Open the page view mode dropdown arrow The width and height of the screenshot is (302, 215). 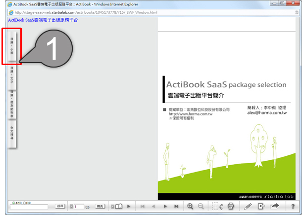pyautogui.click(x=113, y=207)
